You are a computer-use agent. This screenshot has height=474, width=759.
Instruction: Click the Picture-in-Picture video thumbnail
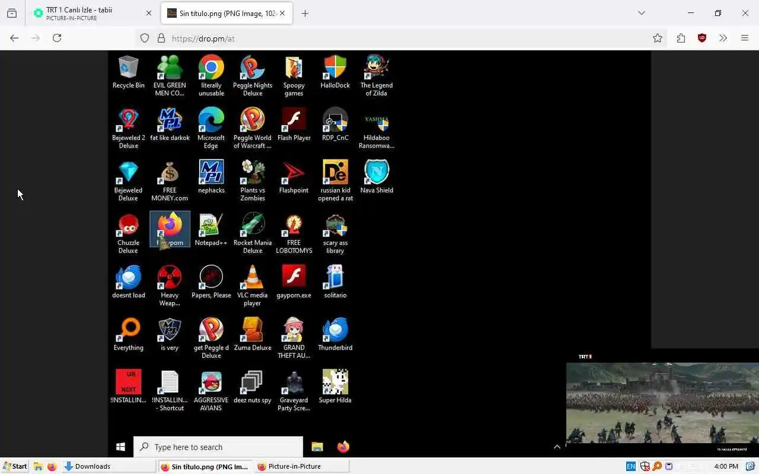662,403
